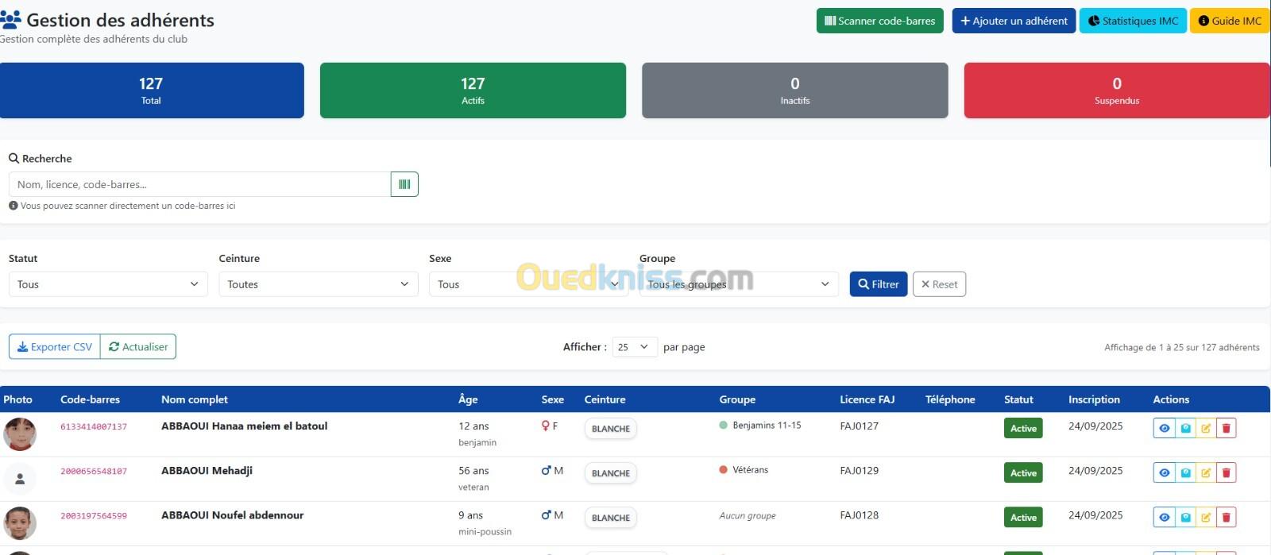
Task: Open weight scale icon for ABBAOUI Mehadji
Action: pos(1185,472)
